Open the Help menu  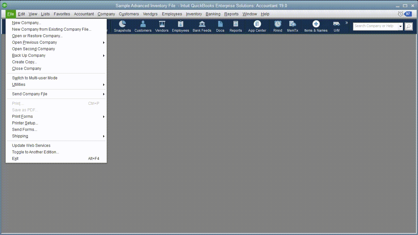265,14
